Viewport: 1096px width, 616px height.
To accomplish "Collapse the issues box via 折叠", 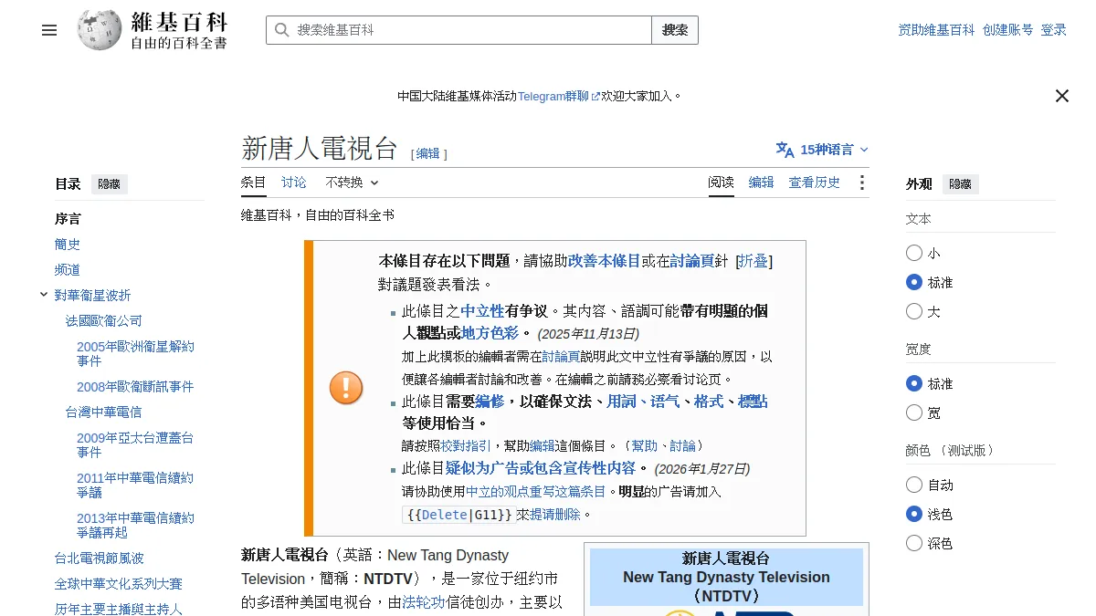I will [753, 261].
